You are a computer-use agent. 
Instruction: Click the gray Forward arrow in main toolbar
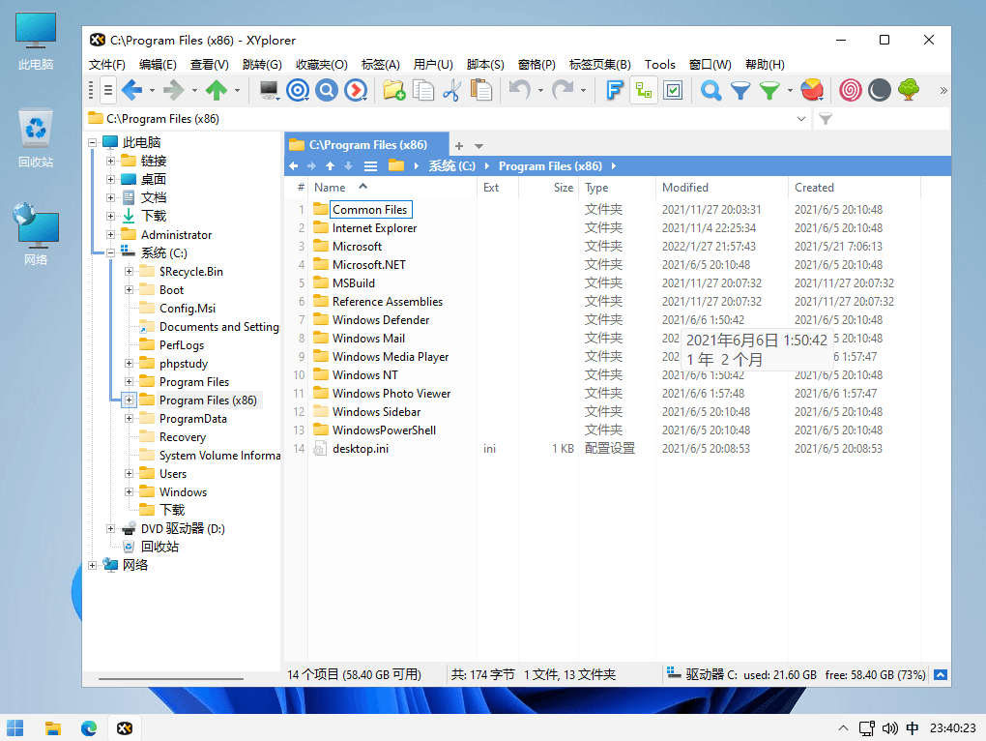tap(174, 91)
